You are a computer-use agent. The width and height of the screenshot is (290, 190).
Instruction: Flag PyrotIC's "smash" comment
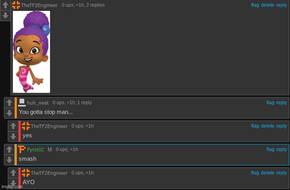[270, 149]
